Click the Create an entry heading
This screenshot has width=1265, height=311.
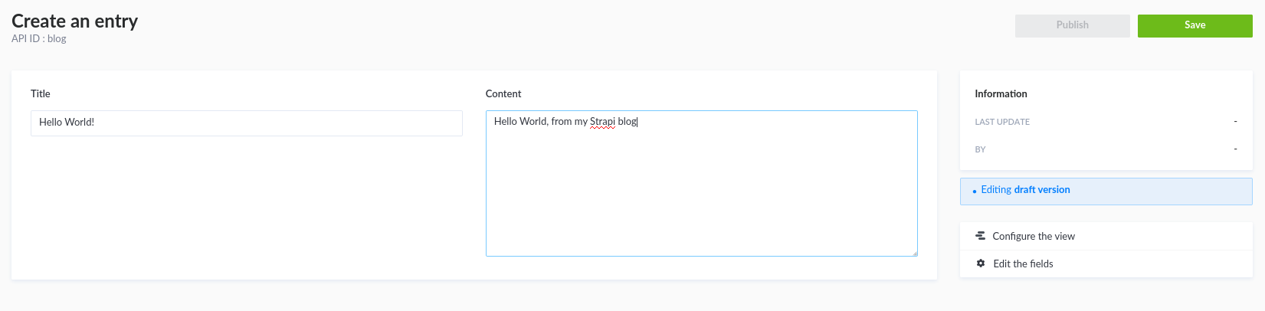(75, 21)
